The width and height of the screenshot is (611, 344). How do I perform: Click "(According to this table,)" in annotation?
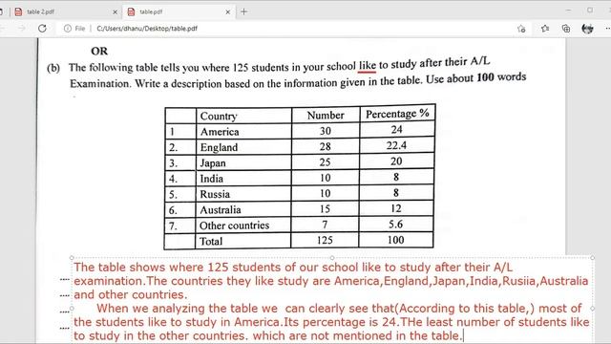pyautogui.click(x=465, y=309)
